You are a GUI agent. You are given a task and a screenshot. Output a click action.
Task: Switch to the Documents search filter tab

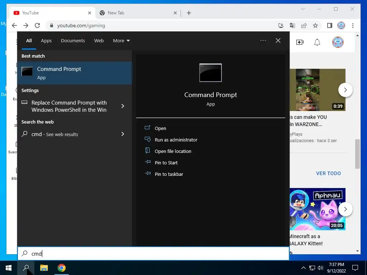73,41
